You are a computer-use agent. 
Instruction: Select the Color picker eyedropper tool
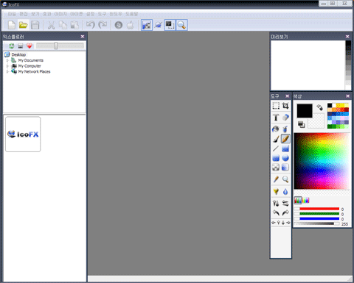[276, 179]
